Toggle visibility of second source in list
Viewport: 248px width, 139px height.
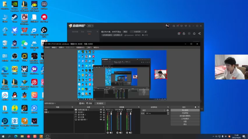tap(101, 112)
